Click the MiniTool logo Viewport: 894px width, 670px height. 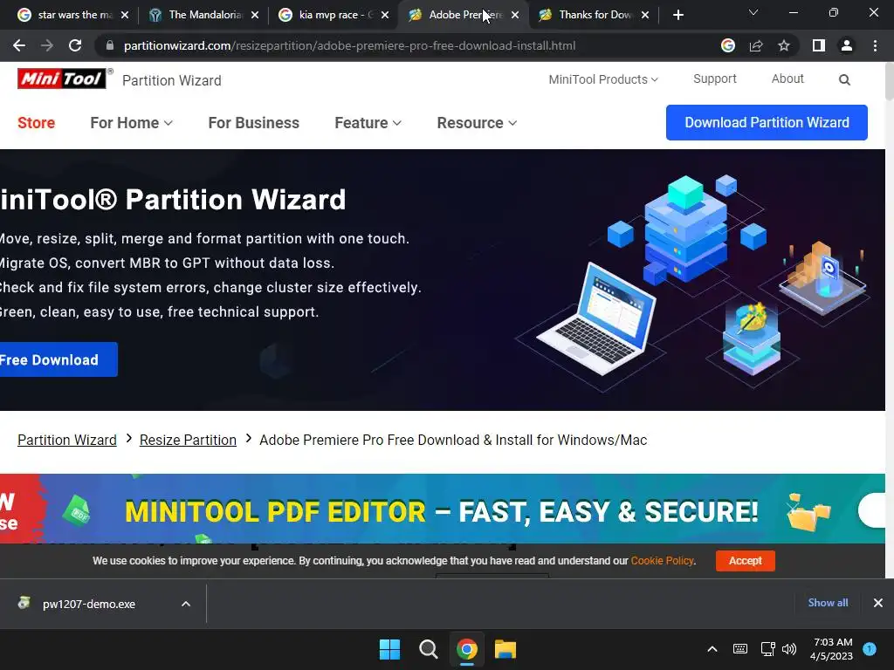(x=62, y=79)
